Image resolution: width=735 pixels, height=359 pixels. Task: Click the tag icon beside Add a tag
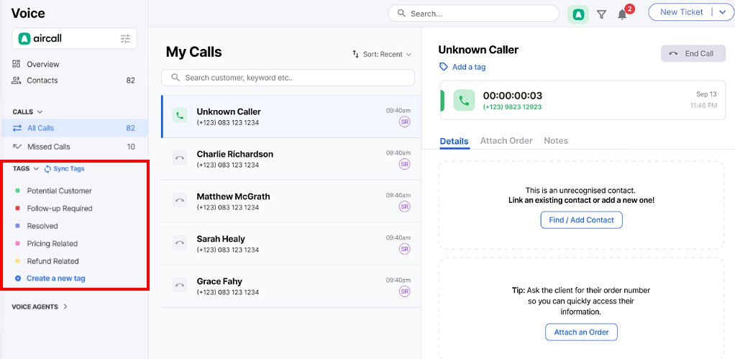(444, 67)
